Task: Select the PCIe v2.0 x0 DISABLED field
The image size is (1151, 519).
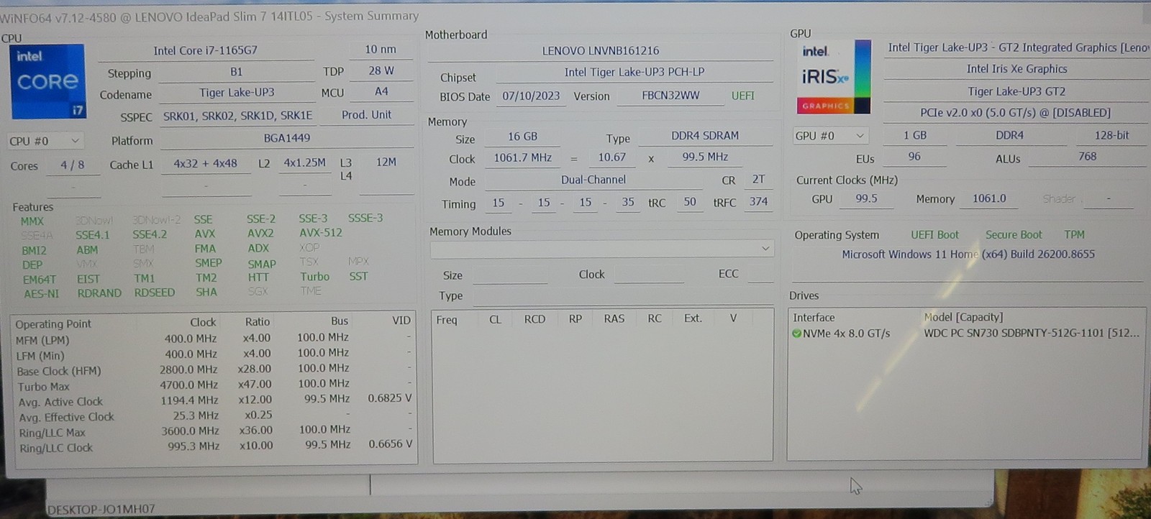Action: (x=1015, y=114)
